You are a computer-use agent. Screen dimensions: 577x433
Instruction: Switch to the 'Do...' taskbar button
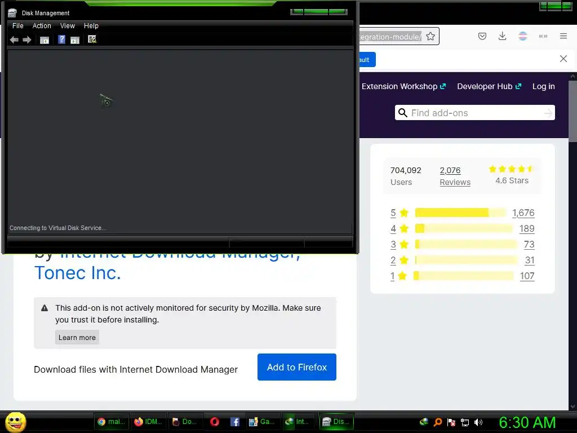pos(185,422)
